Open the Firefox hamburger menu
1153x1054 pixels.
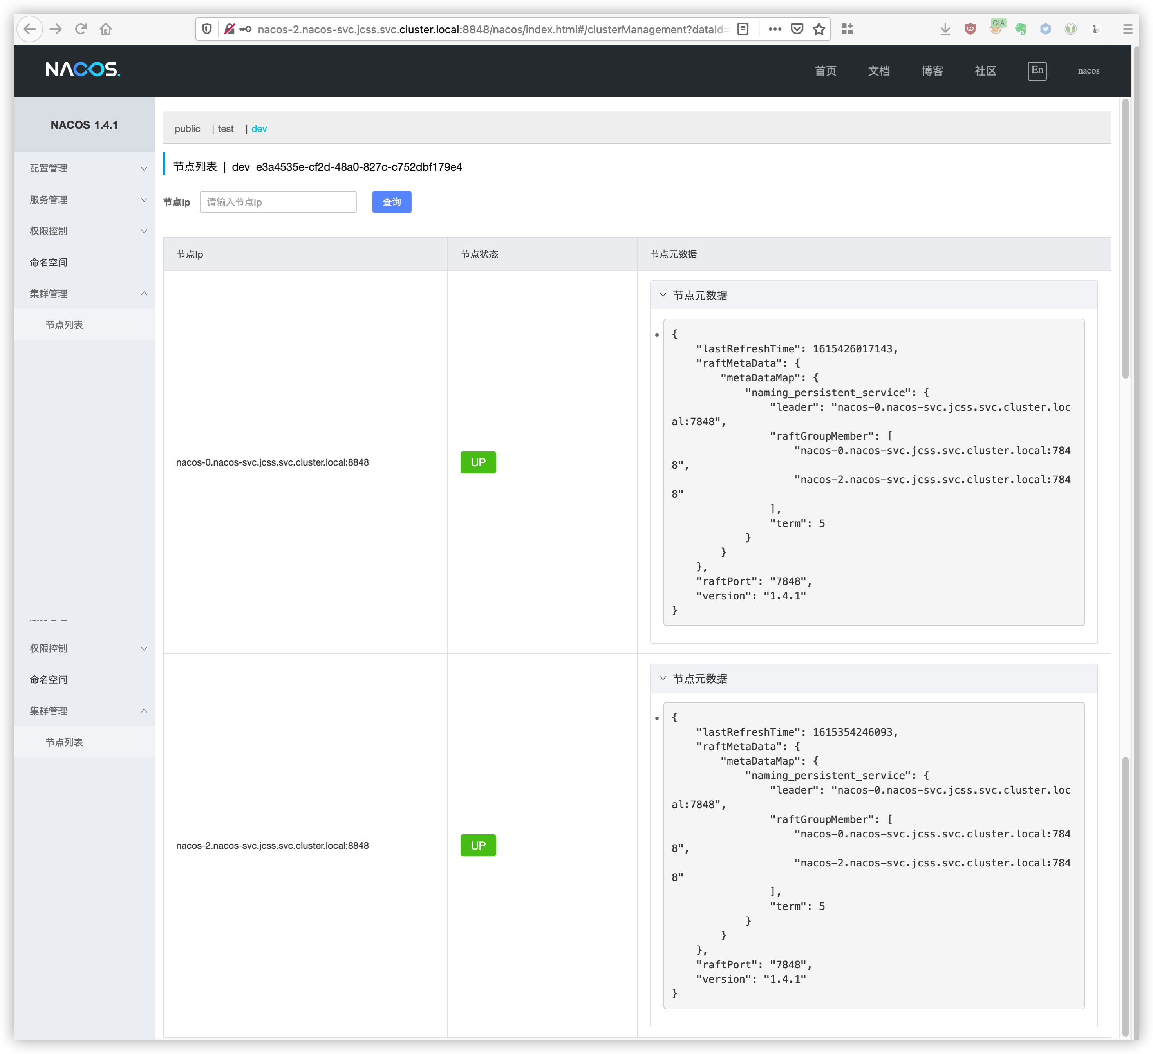pos(1127,29)
